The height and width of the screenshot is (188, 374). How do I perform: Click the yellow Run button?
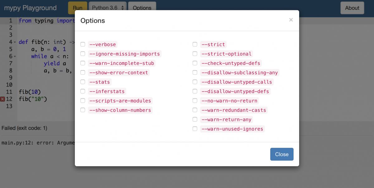tap(78, 8)
